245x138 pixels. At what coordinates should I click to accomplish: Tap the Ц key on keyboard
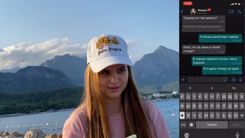coord(188,97)
